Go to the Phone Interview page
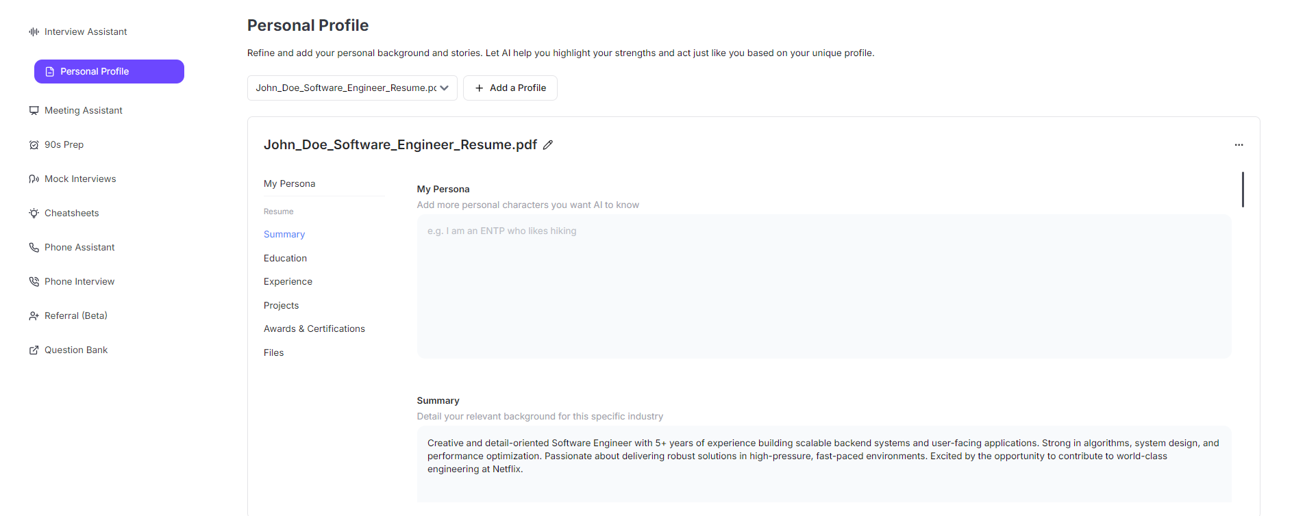1292x516 pixels. (79, 281)
